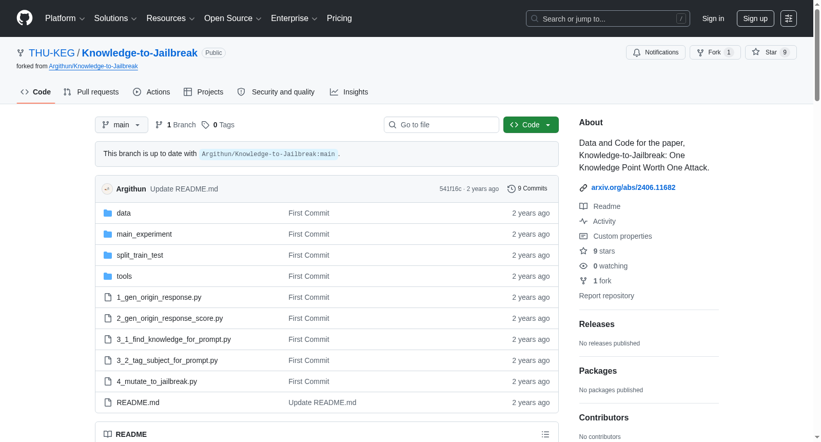The image size is (821, 442).
Task: Focus the Search or jump to field
Action: [x=608, y=18]
